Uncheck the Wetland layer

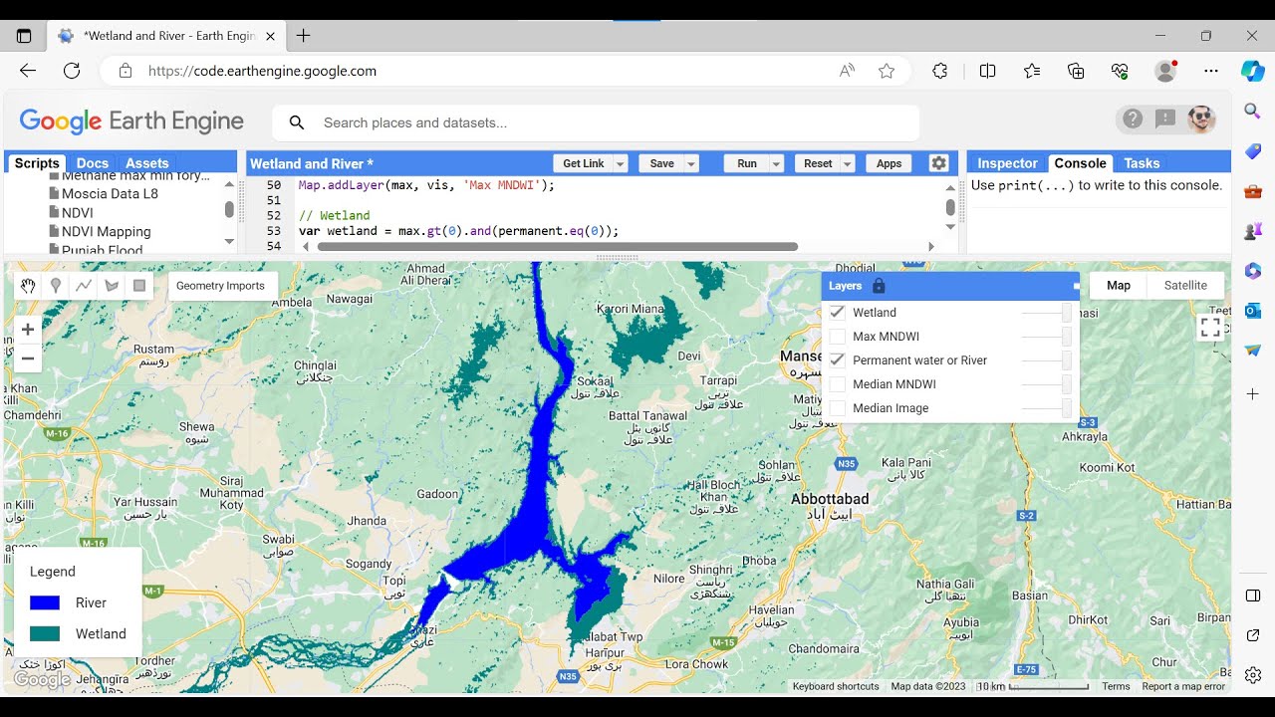pos(837,313)
